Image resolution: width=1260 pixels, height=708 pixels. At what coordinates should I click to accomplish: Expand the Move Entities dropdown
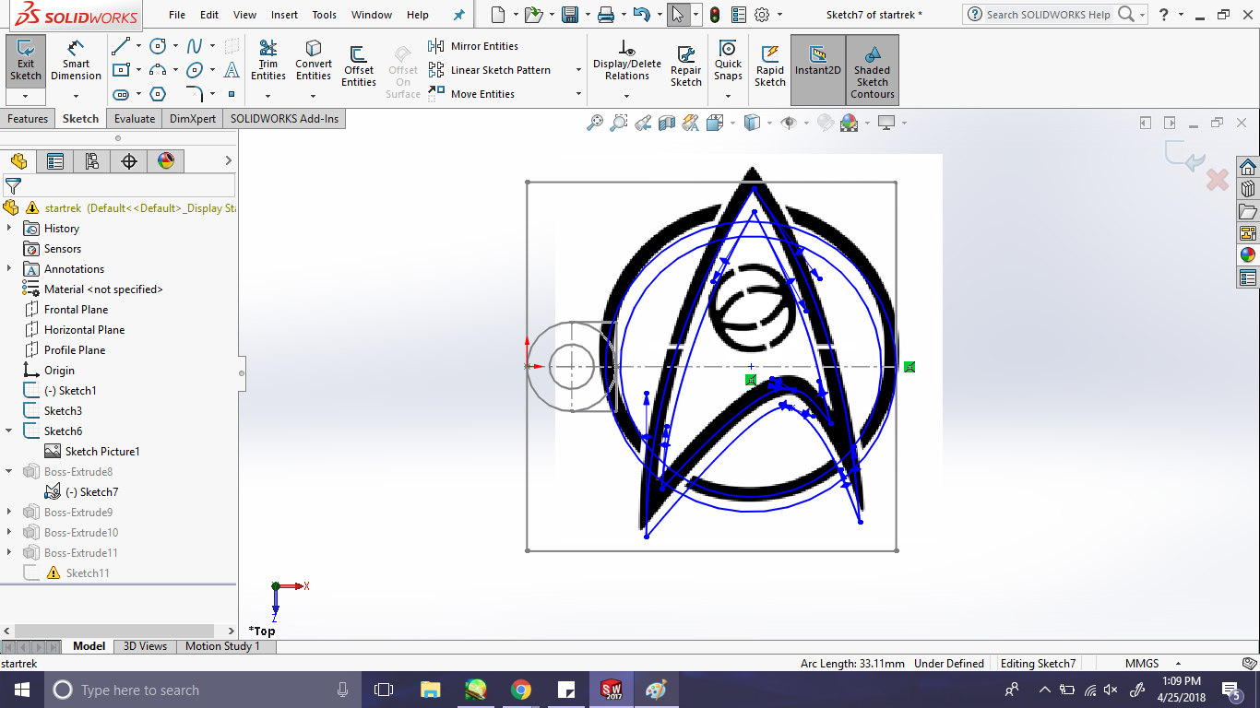(x=578, y=94)
